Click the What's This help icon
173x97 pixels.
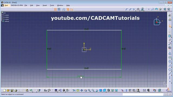[x=39, y=91]
